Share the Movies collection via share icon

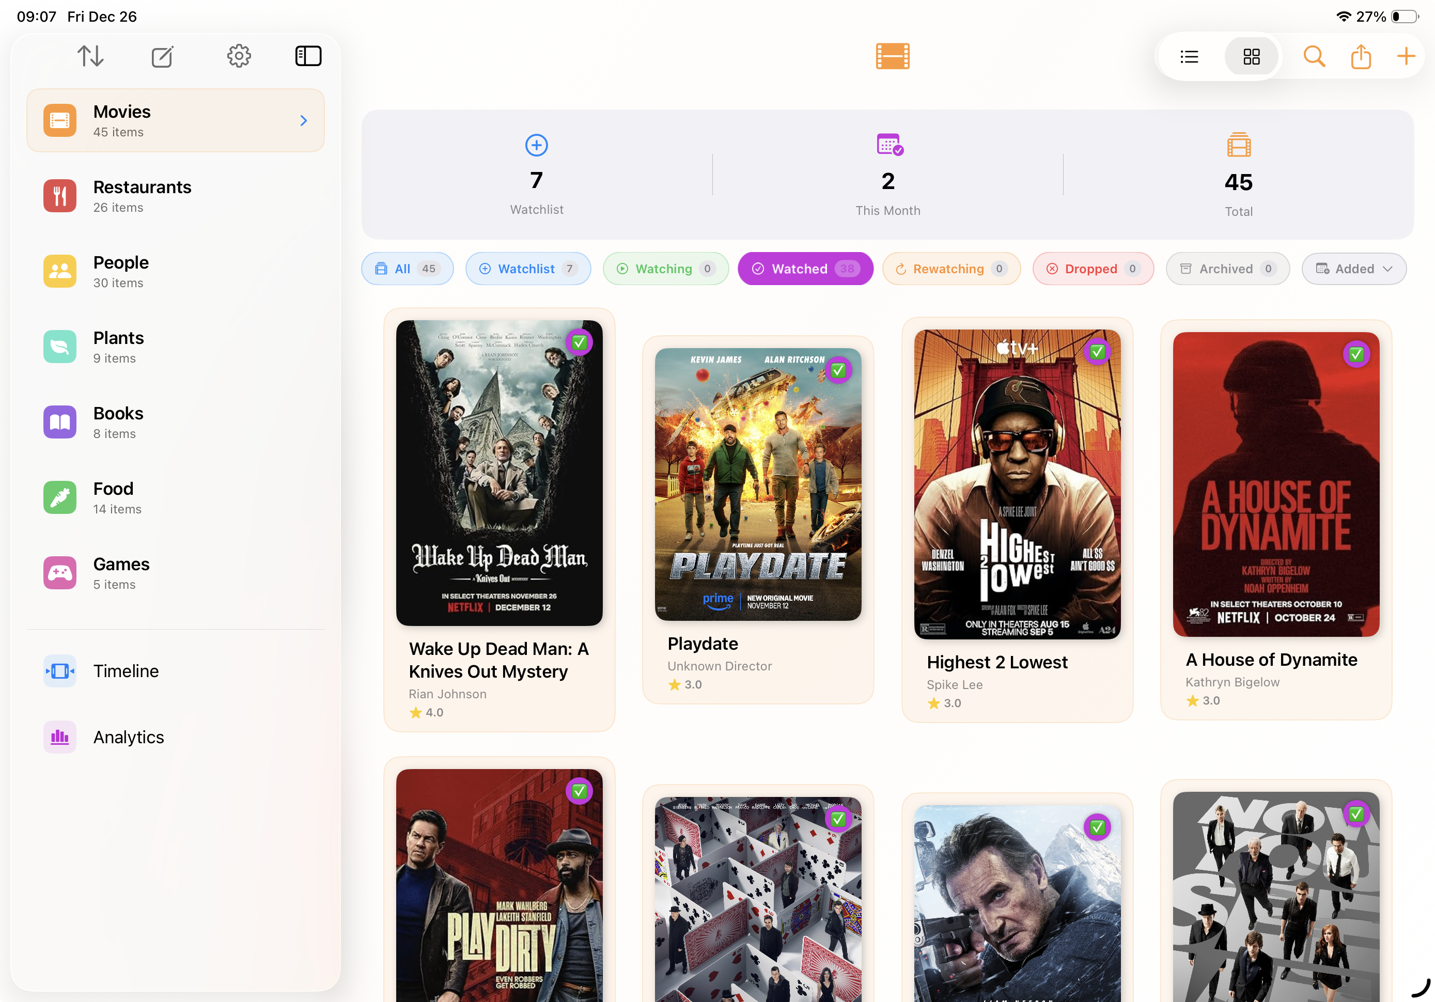point(1361,56)
